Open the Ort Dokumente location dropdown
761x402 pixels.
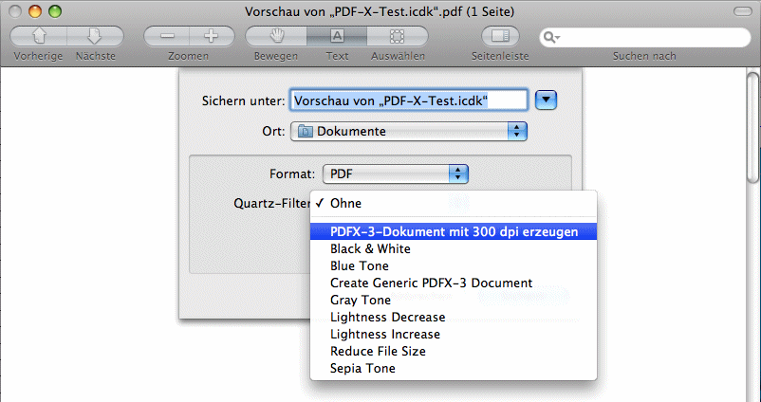point(409,132)
